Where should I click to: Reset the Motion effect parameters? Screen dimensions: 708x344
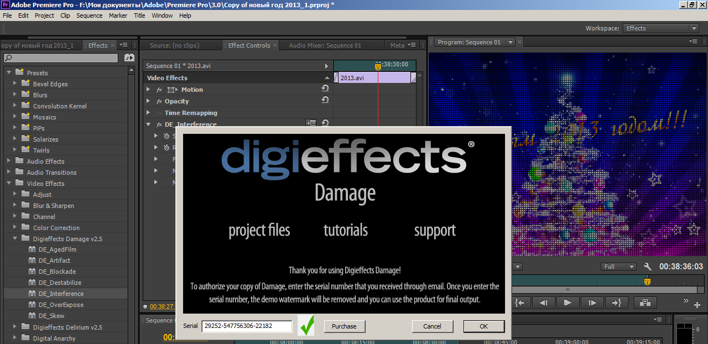pos(325,89)
